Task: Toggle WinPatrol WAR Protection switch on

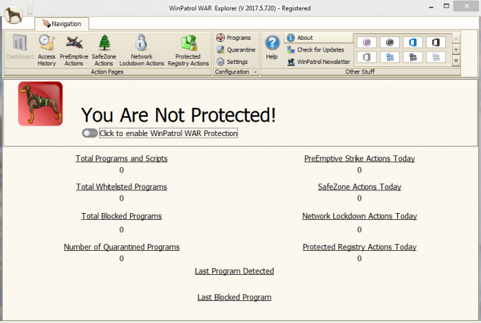Action: [89, 133]
